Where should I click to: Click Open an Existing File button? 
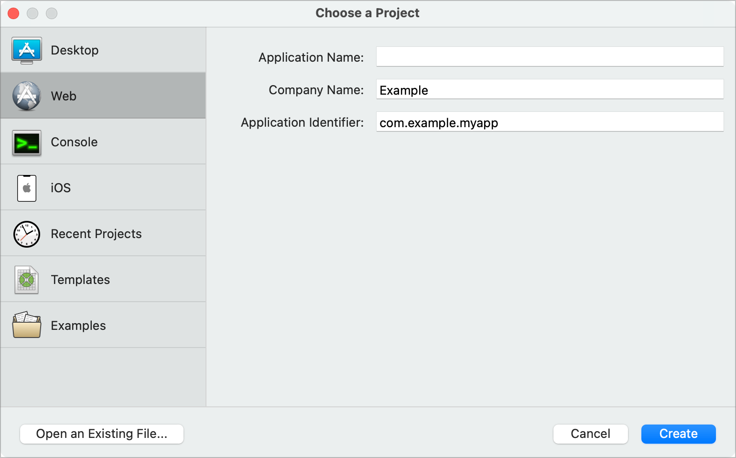(102, 434)
